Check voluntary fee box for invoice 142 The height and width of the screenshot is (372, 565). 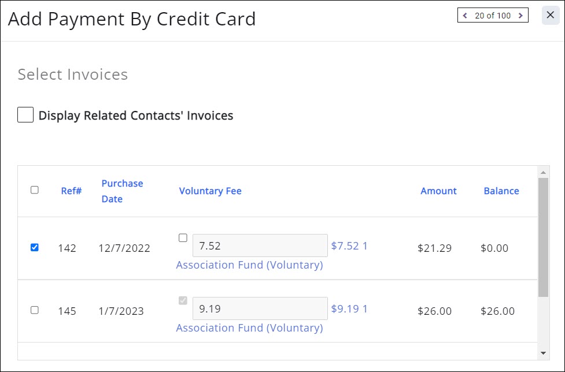point(183,237)
